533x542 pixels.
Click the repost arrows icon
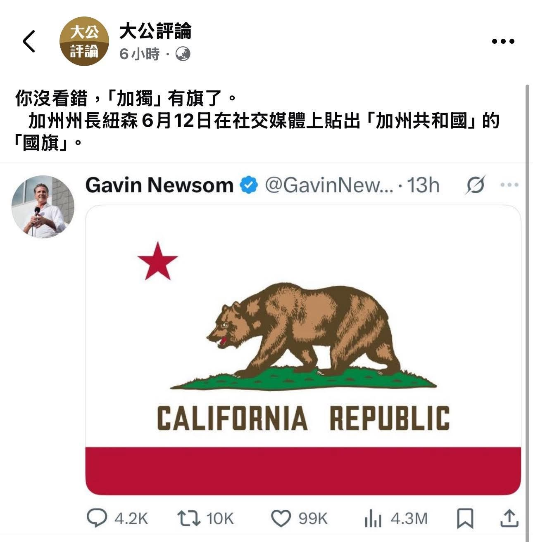[189, 518]
